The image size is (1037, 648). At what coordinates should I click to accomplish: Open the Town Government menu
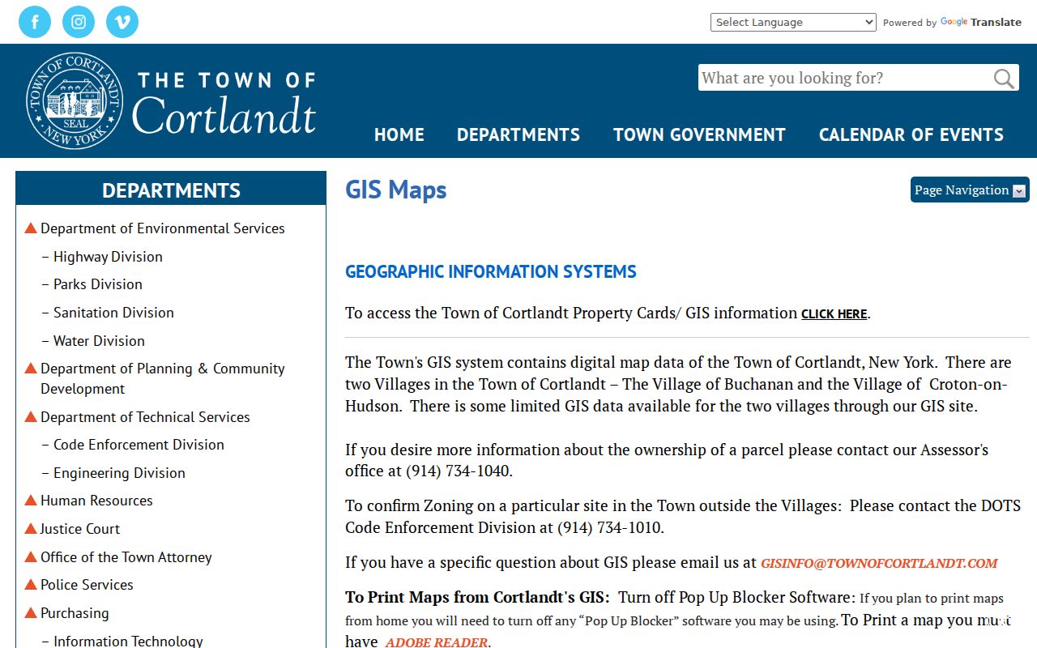pyautogui.click(x=699, y=134)
